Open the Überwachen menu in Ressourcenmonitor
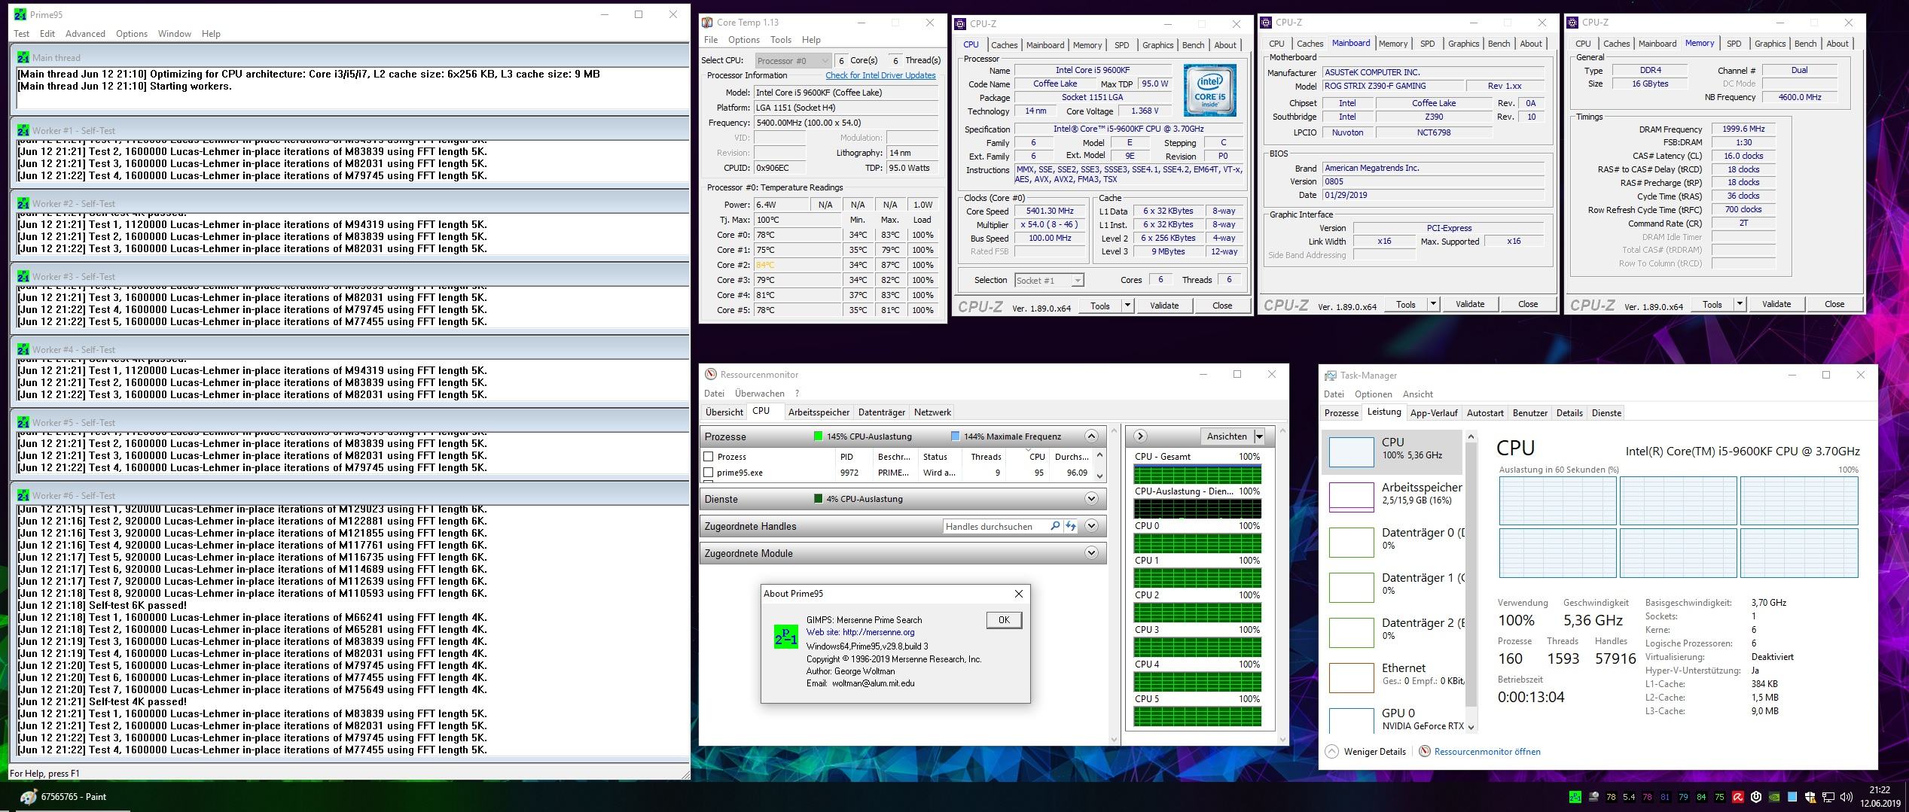Screen dimensions: 1909x812 (x=759, y=394)
